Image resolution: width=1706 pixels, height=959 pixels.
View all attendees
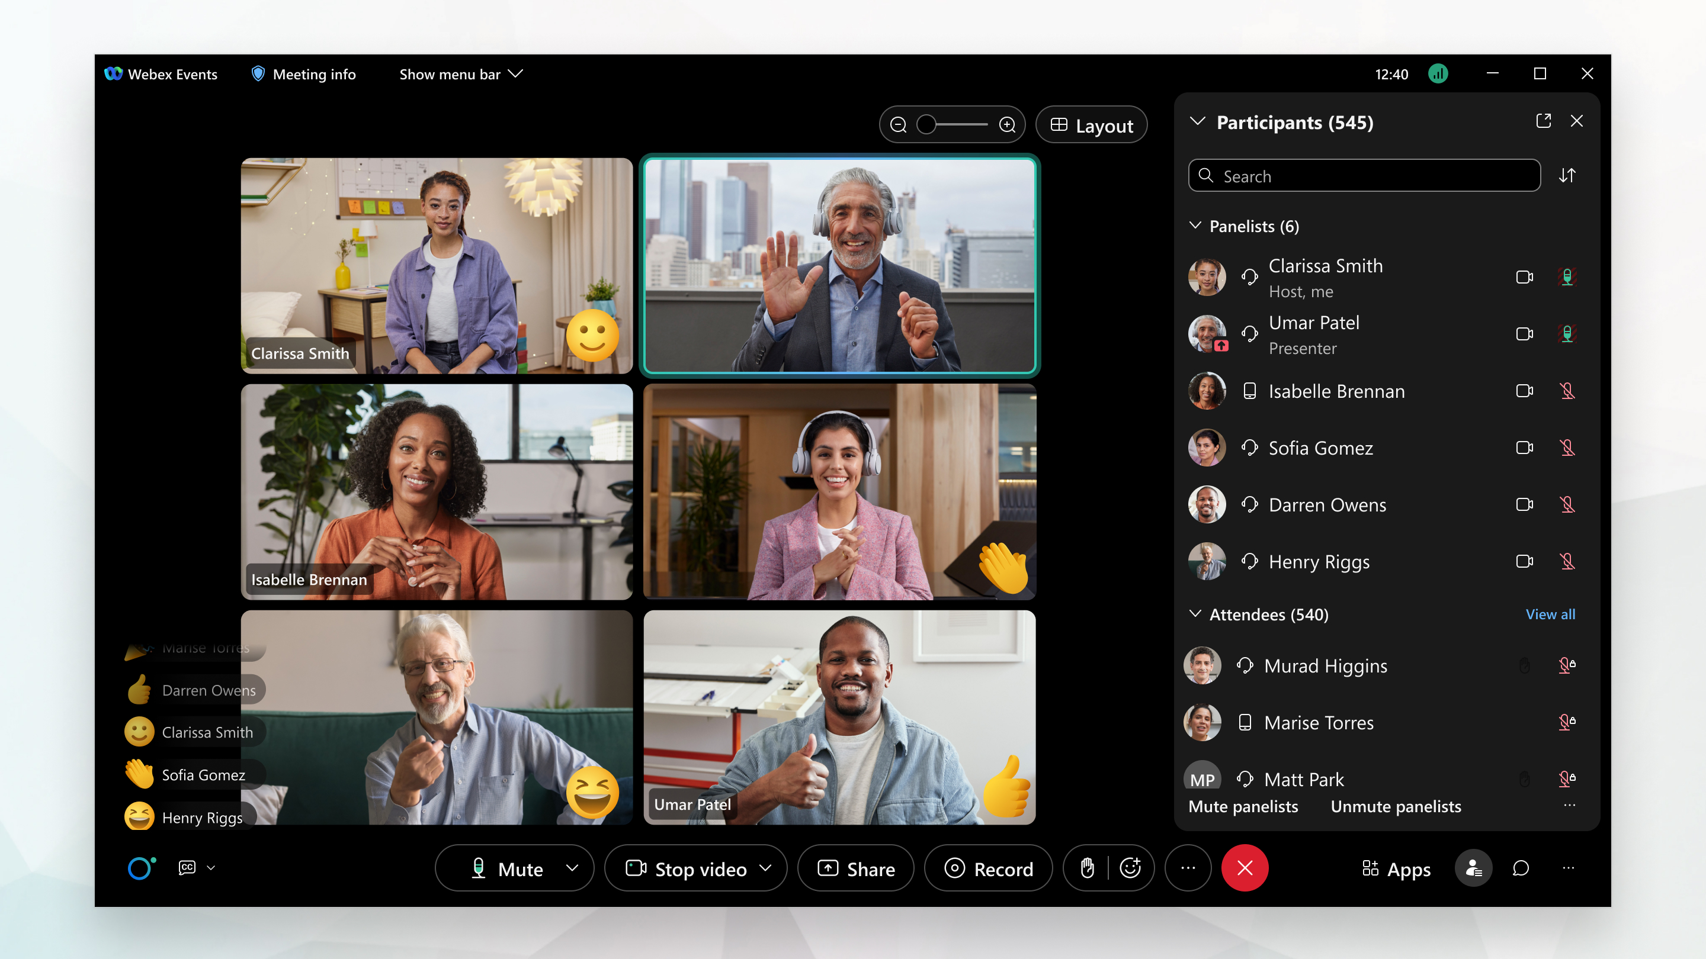pos(1551,614)
